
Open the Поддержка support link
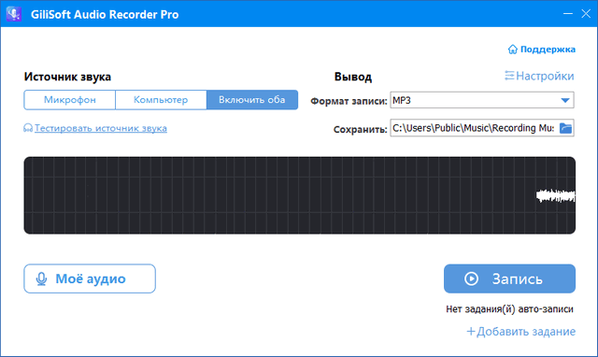(542, 50)
